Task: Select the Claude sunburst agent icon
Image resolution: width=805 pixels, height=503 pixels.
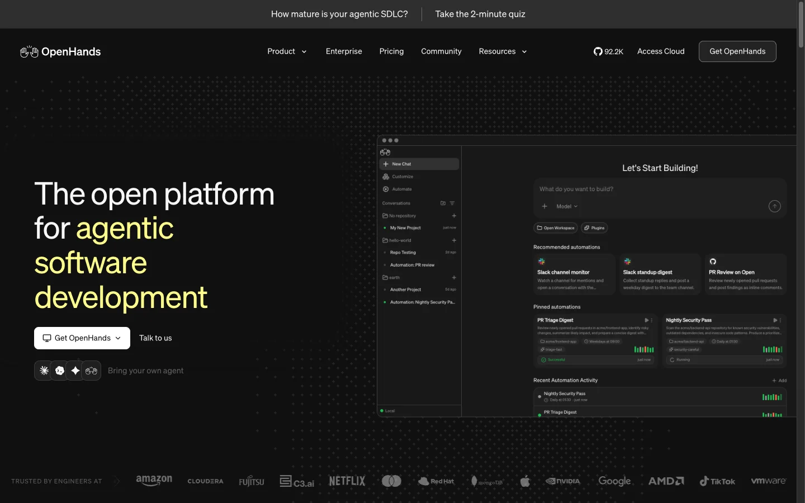Action: (44, 371)
